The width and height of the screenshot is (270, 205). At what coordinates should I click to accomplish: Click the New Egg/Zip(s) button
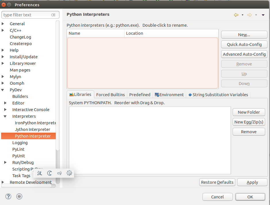(x=249, y=122)
